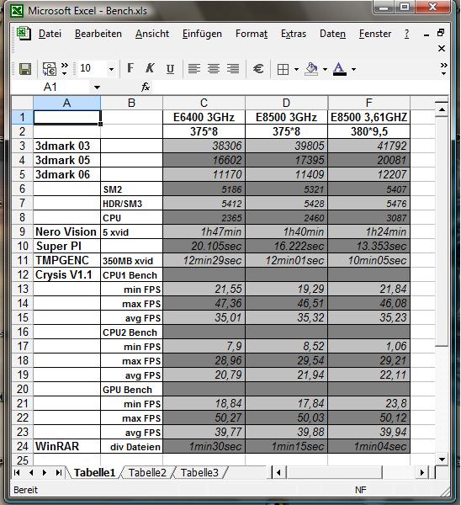Click the Select All corner button

[22, 103]
